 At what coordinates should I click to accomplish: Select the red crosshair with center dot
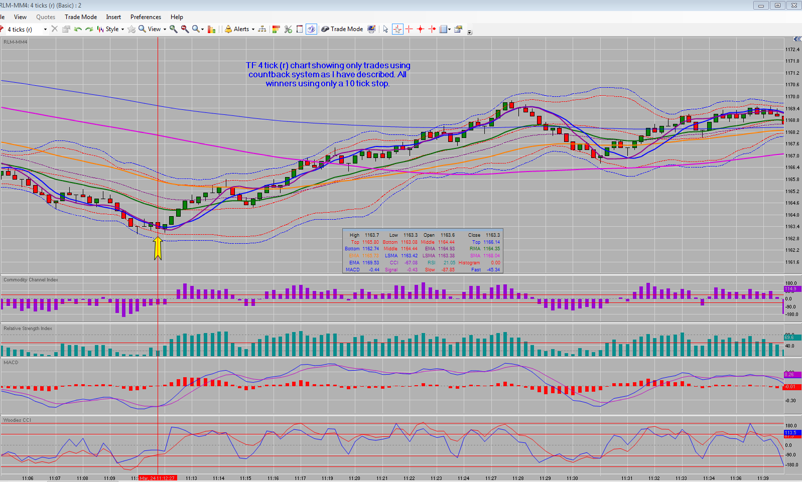pyautogui.click(x=421, y=29)
